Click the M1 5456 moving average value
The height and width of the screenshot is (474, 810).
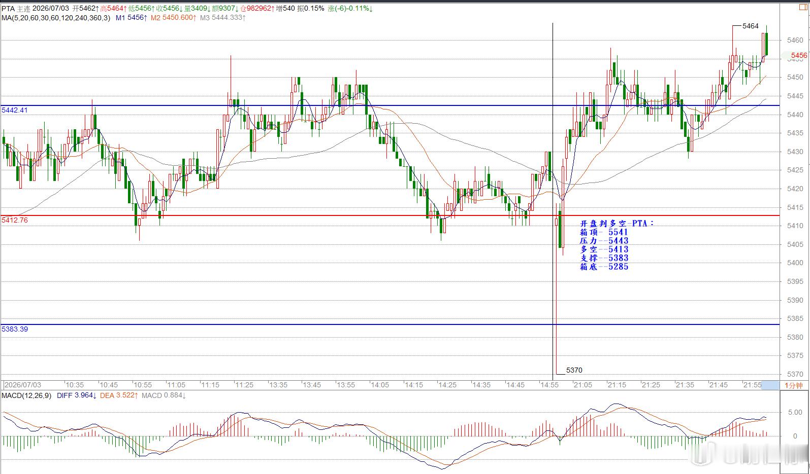(x=131, y=18)
